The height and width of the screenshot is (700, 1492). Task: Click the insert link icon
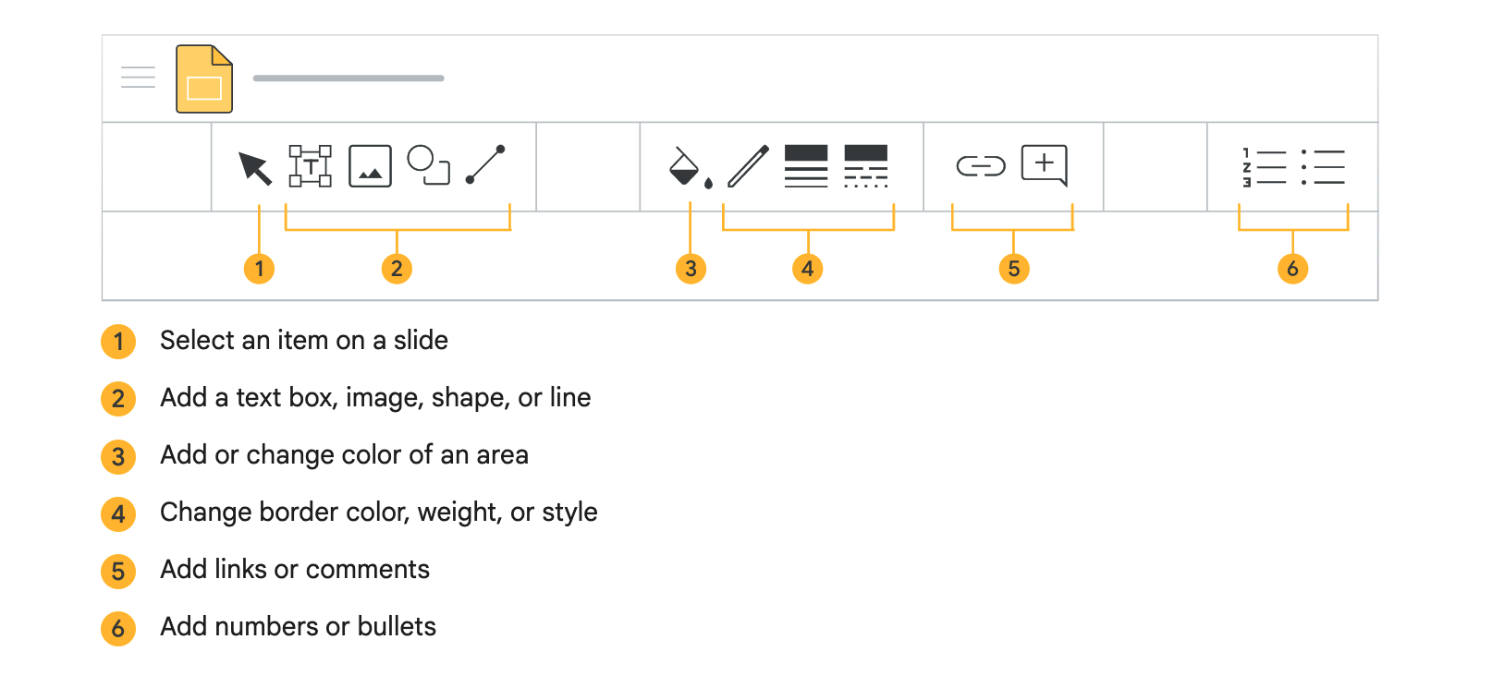tap(980, 166)
